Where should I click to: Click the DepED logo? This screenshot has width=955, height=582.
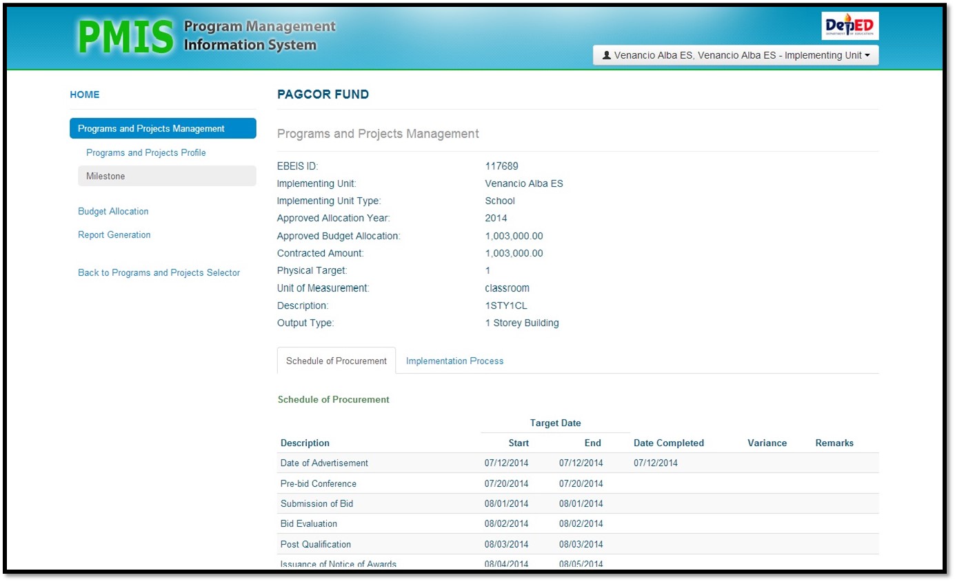tap(850, 26)
